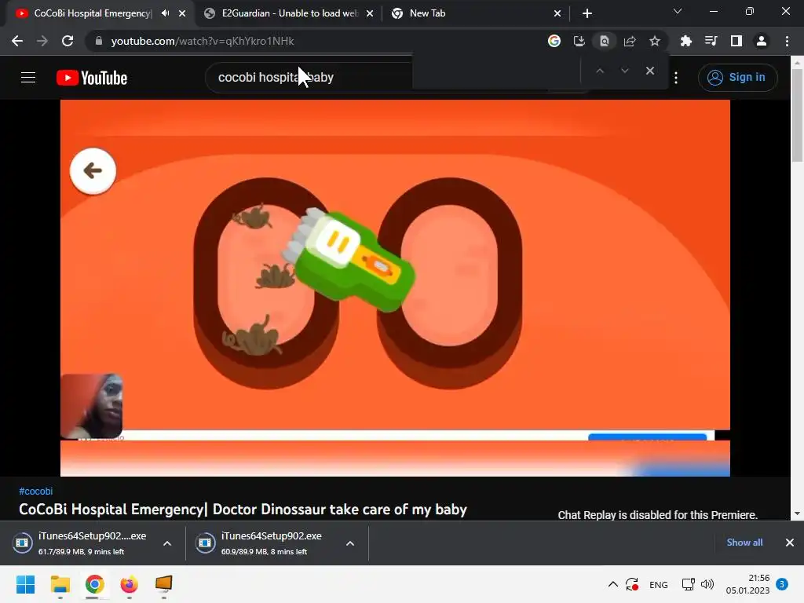Image resolution: width=804 pixels, height=603 pixels.
Task: Click the padlock site info icon
Action: (98, 41)
